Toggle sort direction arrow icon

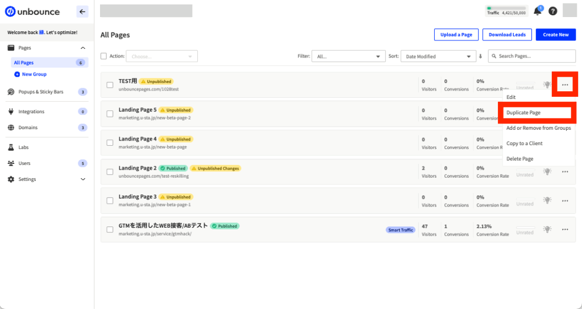tap(480, 56)
